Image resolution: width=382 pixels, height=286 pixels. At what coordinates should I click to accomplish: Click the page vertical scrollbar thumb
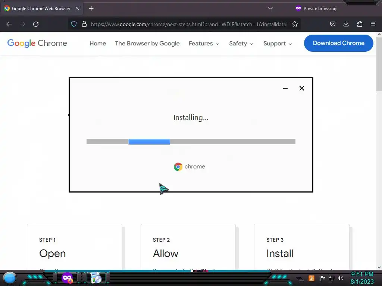coord(379,64)
